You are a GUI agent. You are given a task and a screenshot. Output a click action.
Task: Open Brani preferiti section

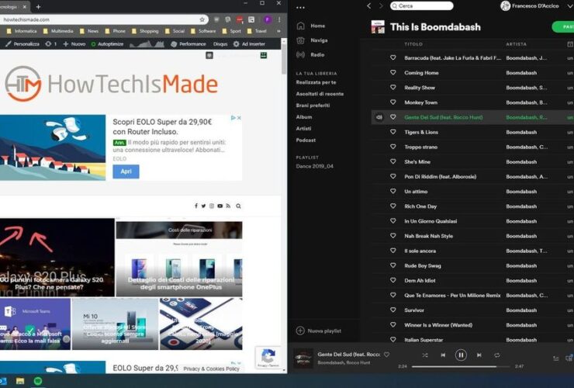[313, 106]
